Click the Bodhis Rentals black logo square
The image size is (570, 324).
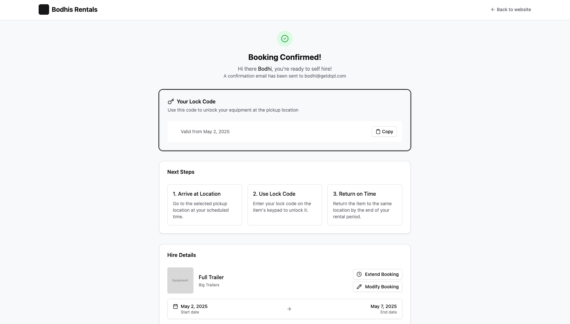[44, 9]
